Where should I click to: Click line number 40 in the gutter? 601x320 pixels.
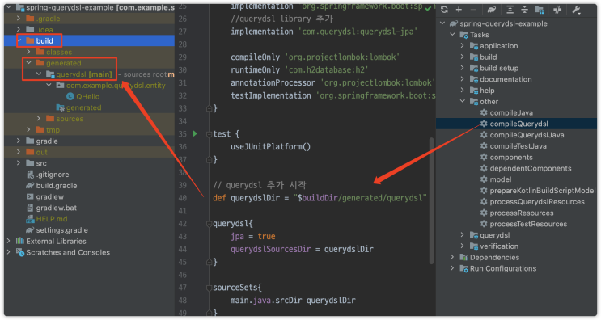(x=183, y=198)
